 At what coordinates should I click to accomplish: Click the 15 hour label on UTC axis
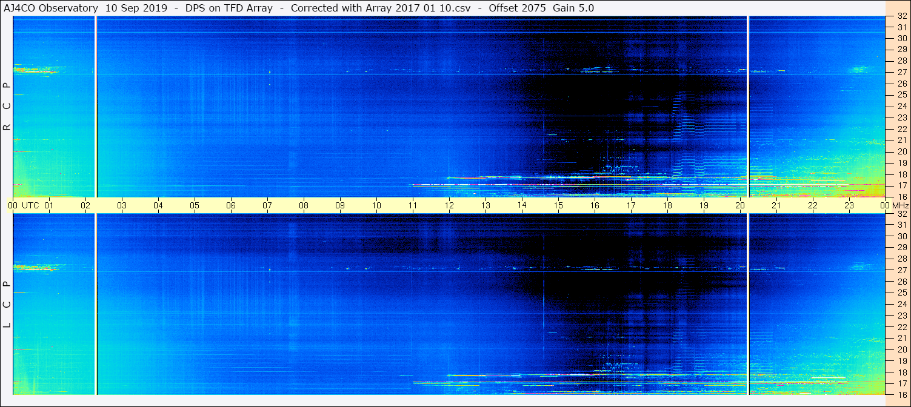point(558,205)
